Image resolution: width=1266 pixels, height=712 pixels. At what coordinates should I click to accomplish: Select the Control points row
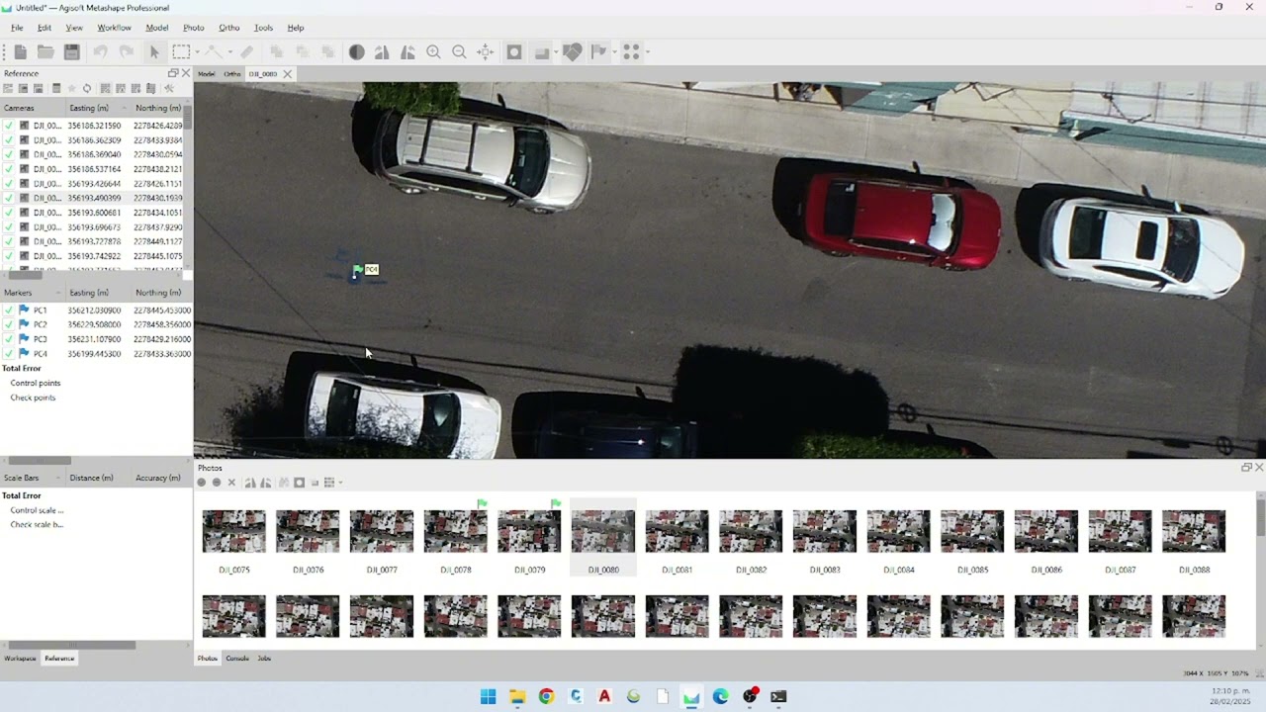point(36,383)
